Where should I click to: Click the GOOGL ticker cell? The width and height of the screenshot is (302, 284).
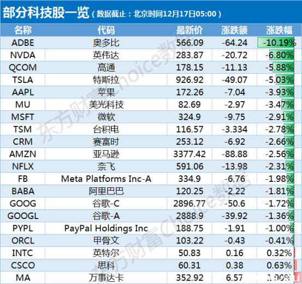[x=23, y=216]
